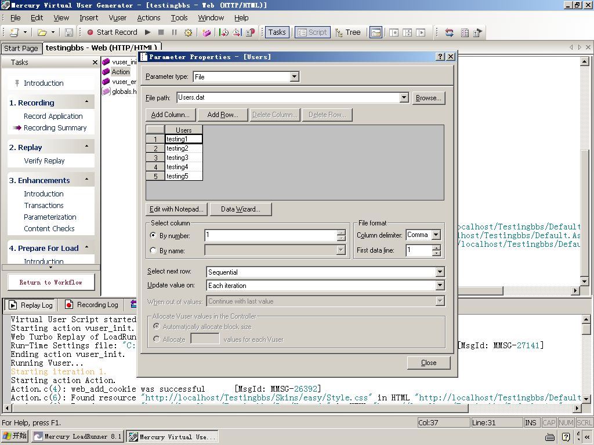
Task: Switch to Tasks view in toolbar
Action: tap(277, 32)
